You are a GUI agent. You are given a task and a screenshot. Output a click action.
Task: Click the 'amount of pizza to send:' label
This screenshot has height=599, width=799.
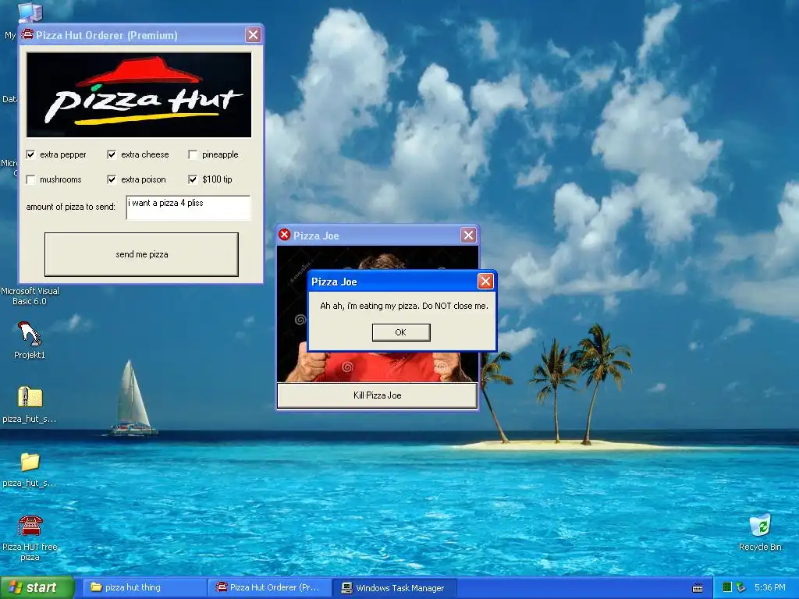[71, 207]
